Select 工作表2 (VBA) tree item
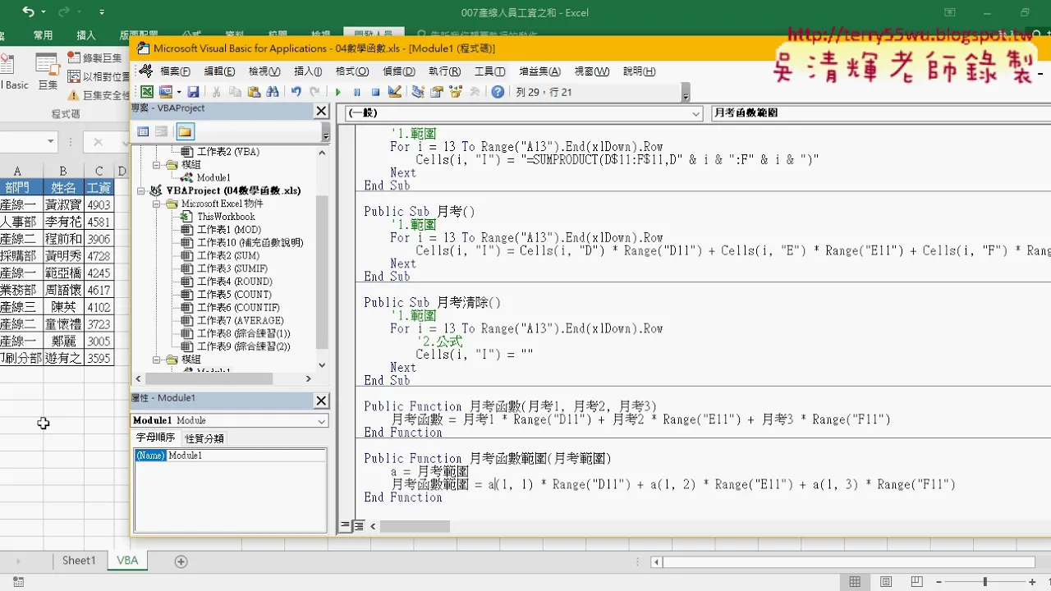The height and width of the screenshot is (591, 1051). tap(227, 152)
